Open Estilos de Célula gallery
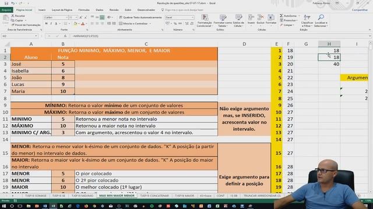 238,20
